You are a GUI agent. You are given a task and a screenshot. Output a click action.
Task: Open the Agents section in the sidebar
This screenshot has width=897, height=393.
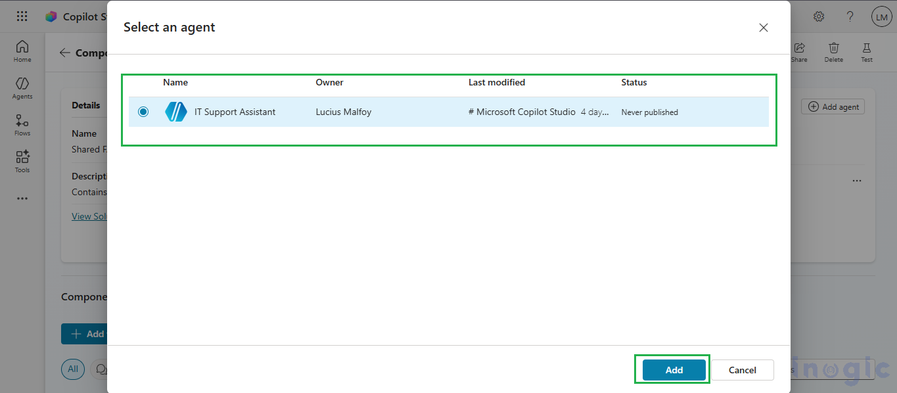pyautogui.click(x=22, y=87)
